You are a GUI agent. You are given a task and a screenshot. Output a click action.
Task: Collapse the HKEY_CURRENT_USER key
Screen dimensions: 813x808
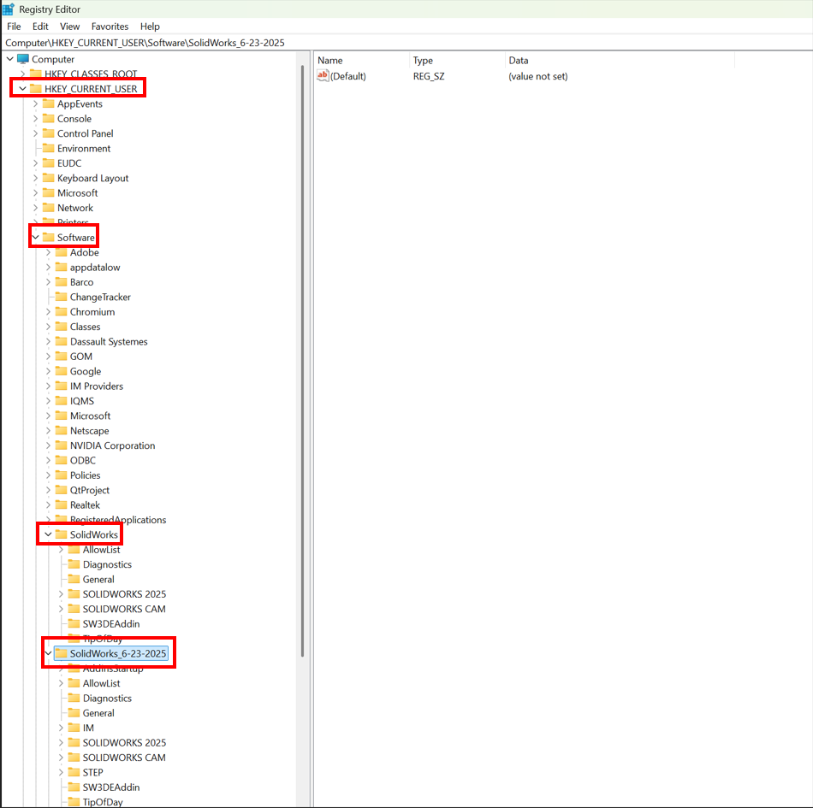tap(23, 89)
